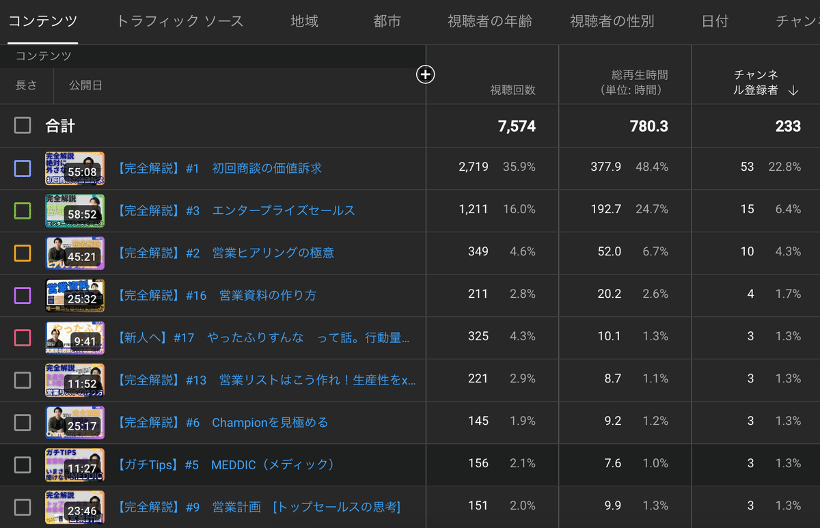Image resolution: width=820 pixels, height=528 pixels.
Task: Switch to the トラフィック ソース tab
Action: click(x=180, y=21)
